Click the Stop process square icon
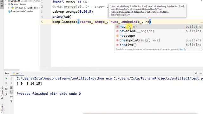This screenshot has height=114, width=203. click(x=6, y=83)
